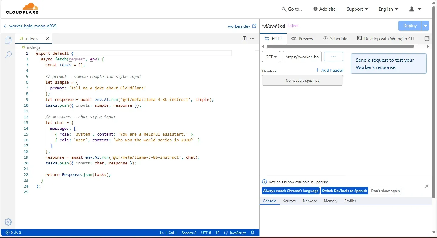This screenshot has height=238, width=437.
Task: Switch to the Network tab in DevTools
Action: (310, 201)
